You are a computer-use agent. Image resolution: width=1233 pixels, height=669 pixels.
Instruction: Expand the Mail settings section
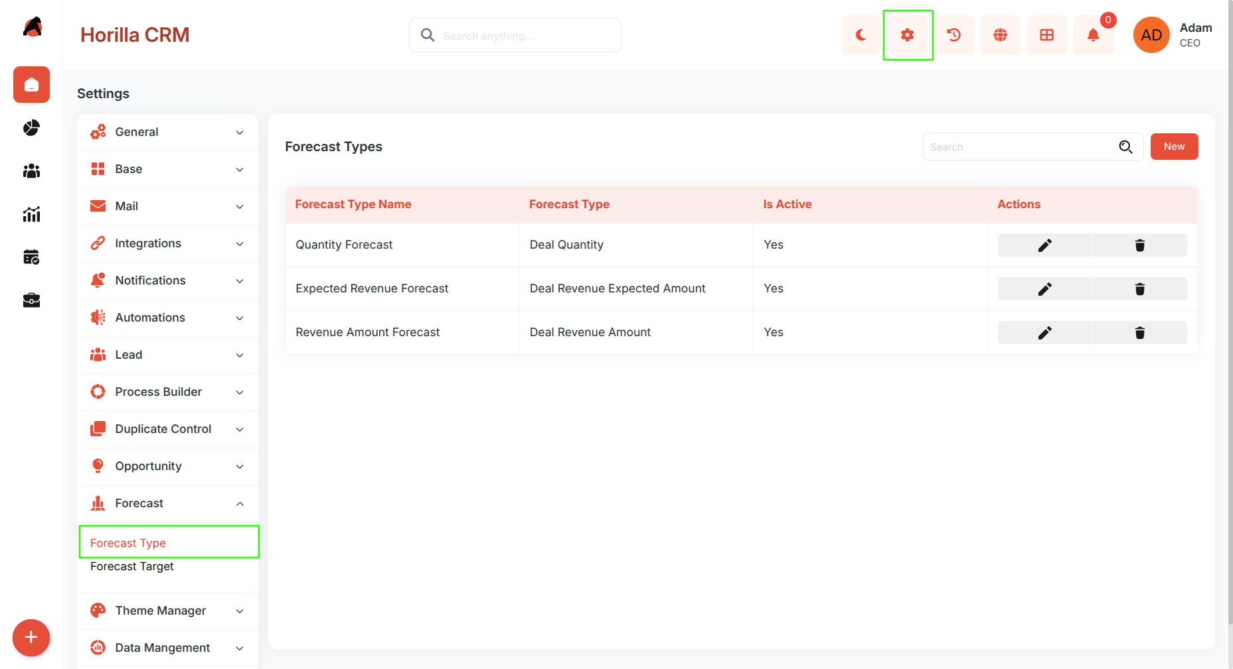[x=167, y=206]
